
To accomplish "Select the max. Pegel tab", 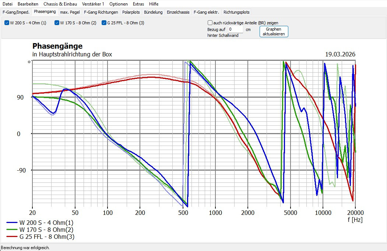I will coord(70,12).
